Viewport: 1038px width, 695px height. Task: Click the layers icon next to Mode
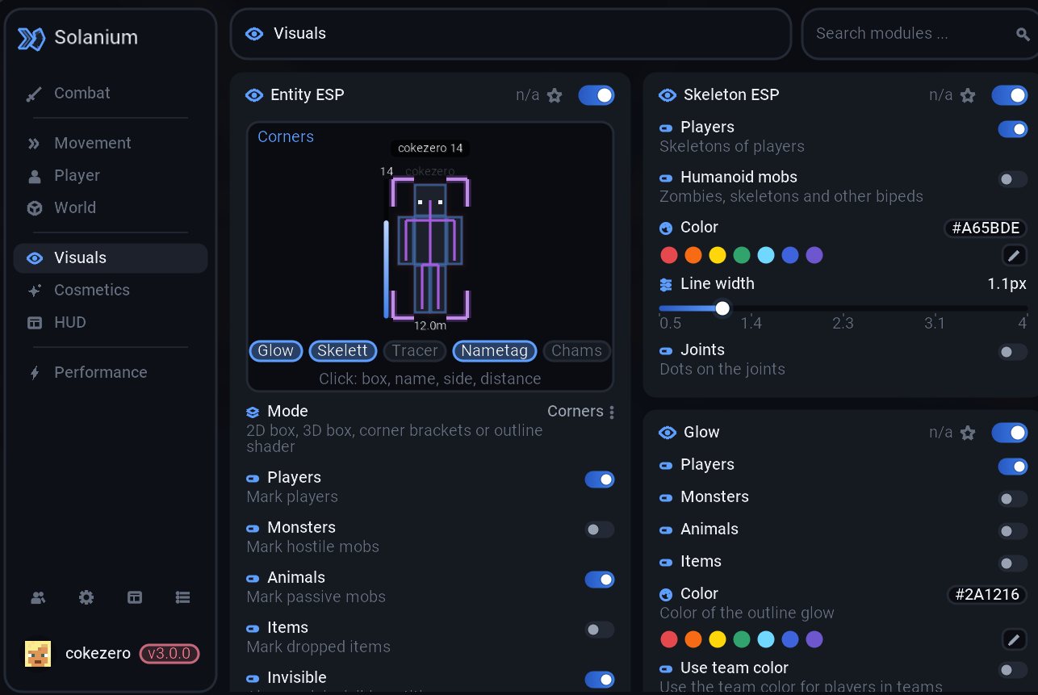(x=253, y=412)
